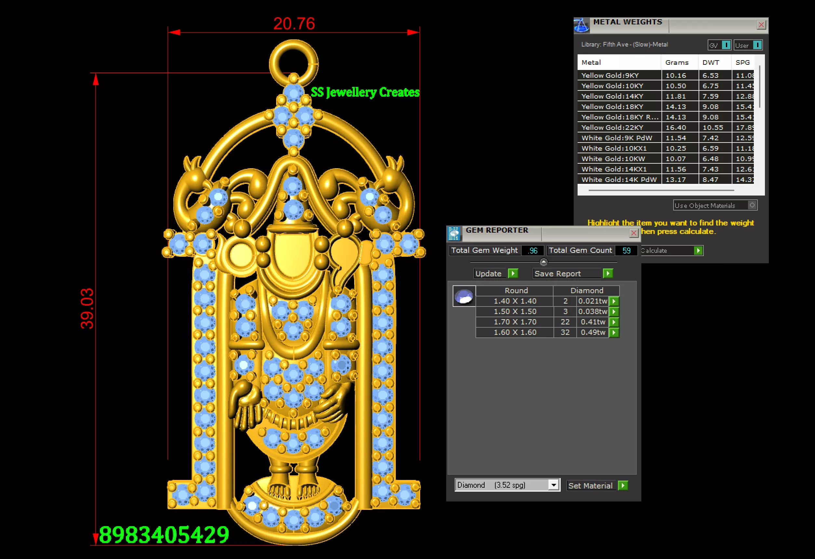Click green arrow for 1.70 X 1.70 row
This screenshot has width=815, height=559.
pyautogui.click(x=614, y=322)
